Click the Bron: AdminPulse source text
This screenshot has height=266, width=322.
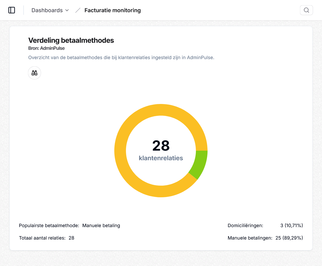click(x=46, y=48)
